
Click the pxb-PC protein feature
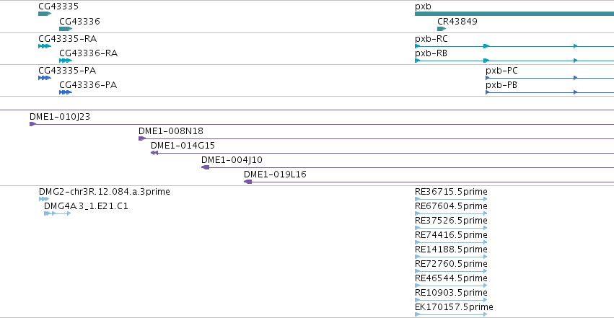tap(550, 78)
